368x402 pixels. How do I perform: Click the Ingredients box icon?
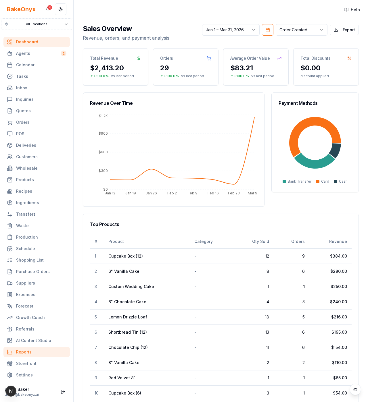point(10,203)
